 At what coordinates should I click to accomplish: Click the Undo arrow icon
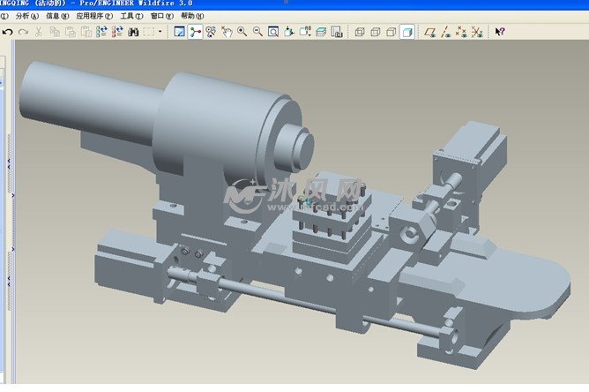click(8, 32)
